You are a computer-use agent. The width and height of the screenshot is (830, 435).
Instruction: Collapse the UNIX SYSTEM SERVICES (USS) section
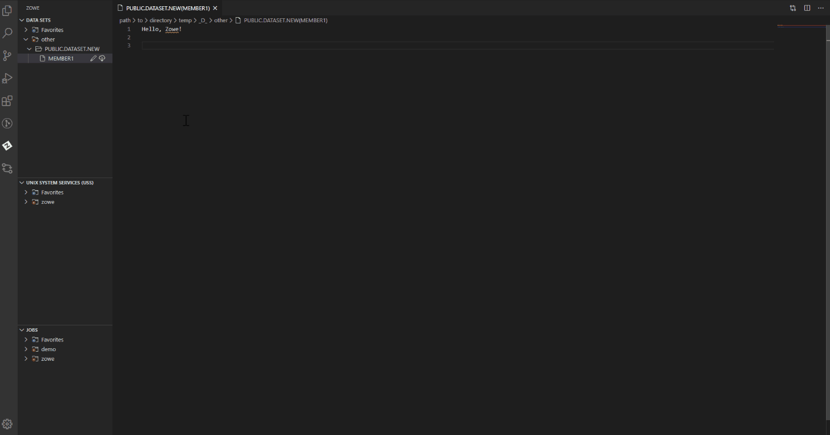tap(59, 183)
